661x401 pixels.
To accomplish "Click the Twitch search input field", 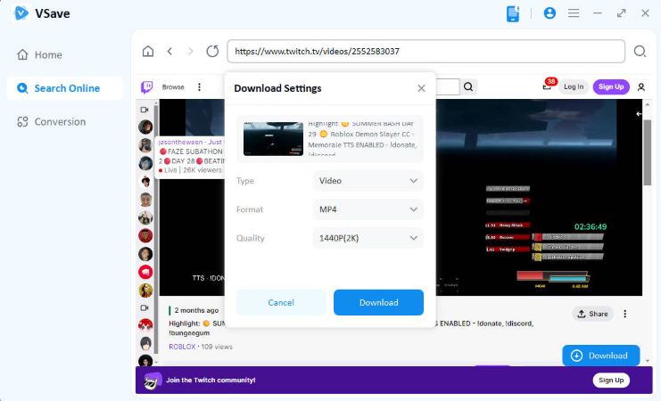I will point(447,86).
